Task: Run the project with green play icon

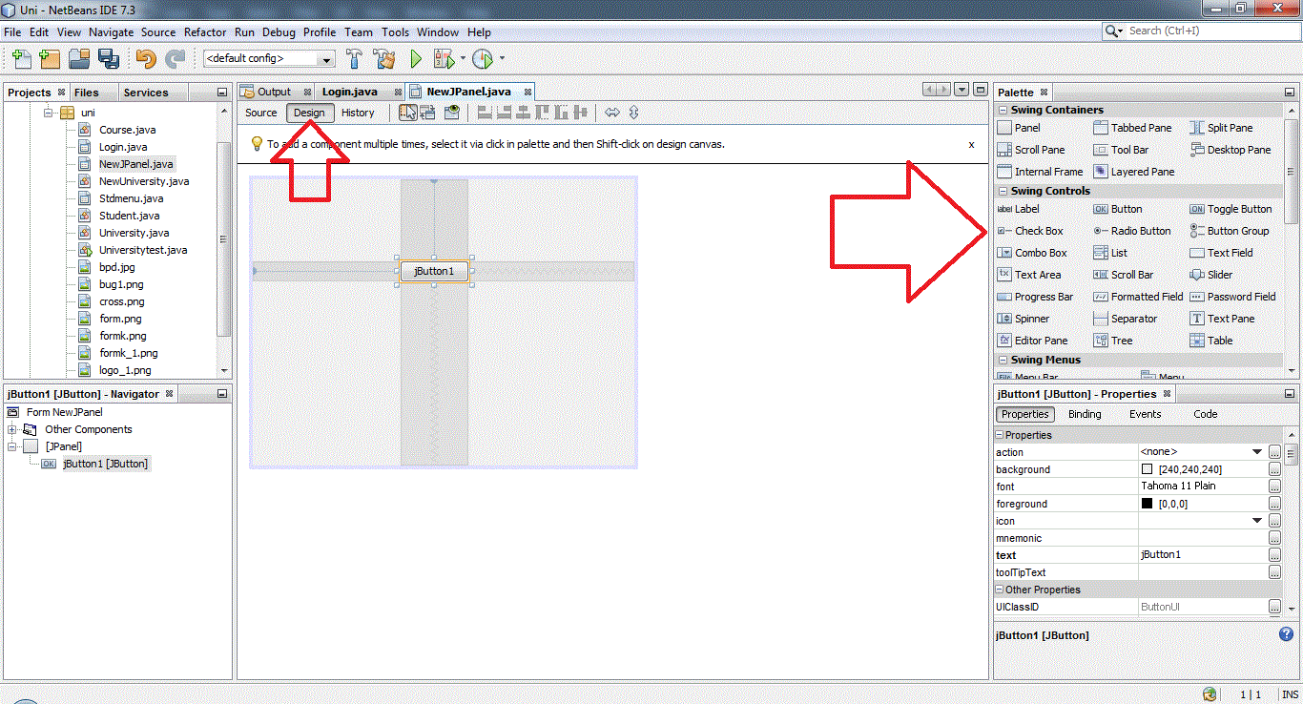Action: [x=416, y=59]
